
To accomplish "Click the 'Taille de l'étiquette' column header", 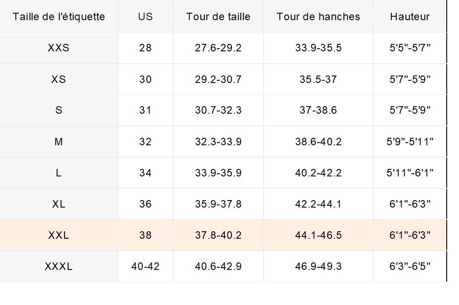I will (59, 17).
